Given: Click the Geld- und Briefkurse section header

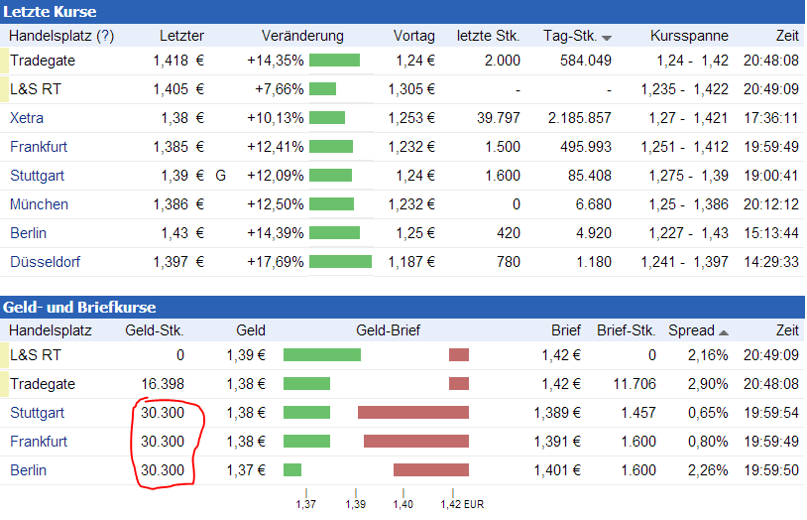Looking at the screenshot, I should pyautogui.click(x=79, y=307).
